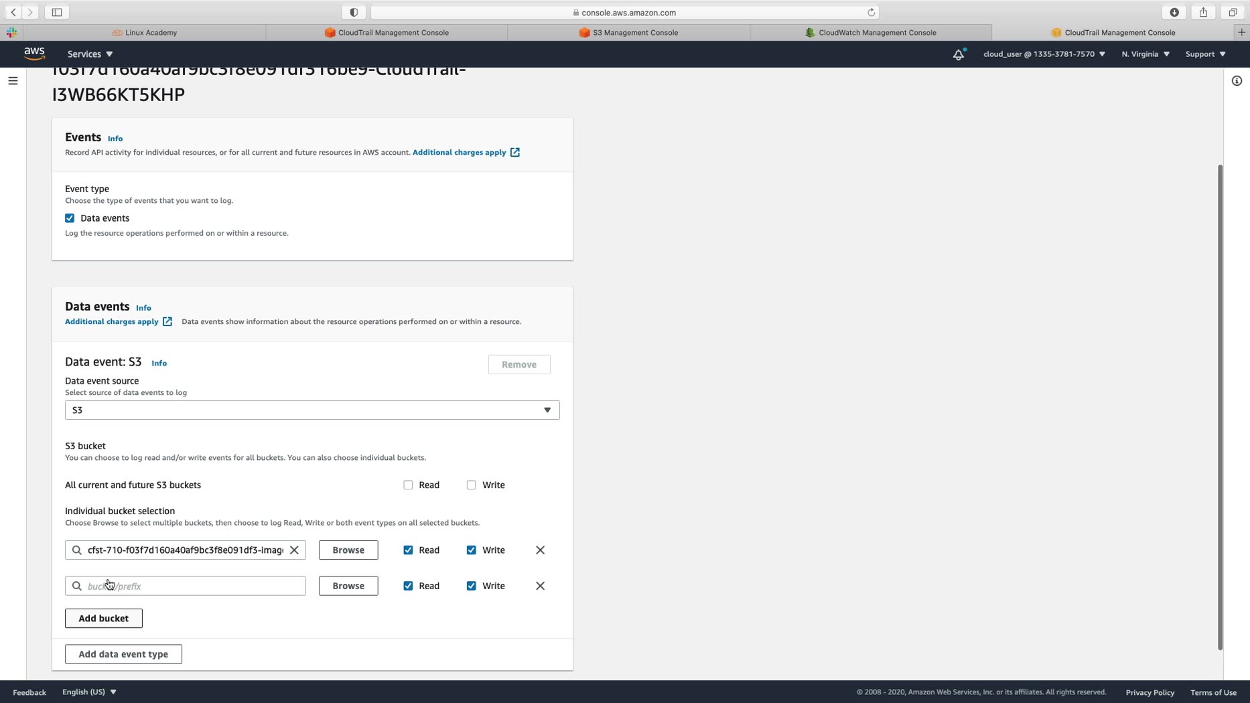Viewport: 1250px width, 703px height.
Task: Click the external link icon in Data events
Action: tap(167, 322)
